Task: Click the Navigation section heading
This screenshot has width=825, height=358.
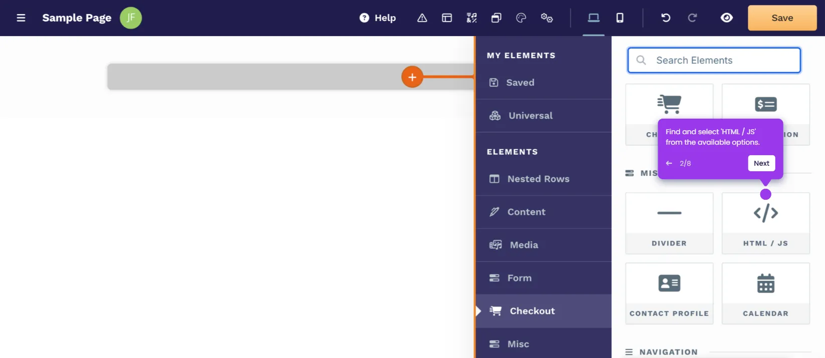Action: [x=669, y=352]
